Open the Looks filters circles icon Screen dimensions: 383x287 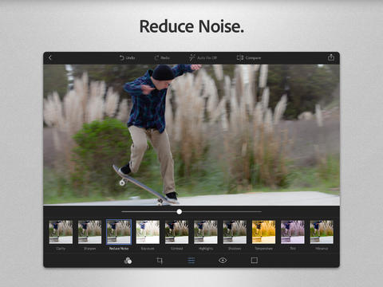click(x=128, y=261)
